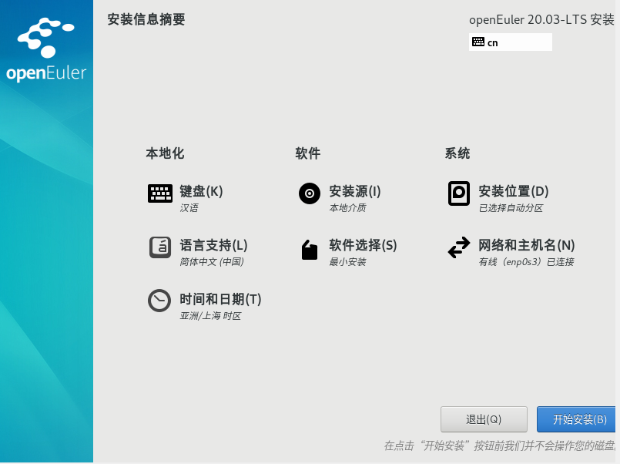Click the cn keyboard layout indicator
Image resolution: width=620 pixels, height=464 pixels.
510,42
